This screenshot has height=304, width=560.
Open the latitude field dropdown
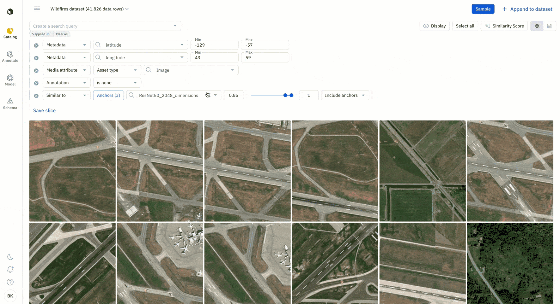(x=140, y=45)
